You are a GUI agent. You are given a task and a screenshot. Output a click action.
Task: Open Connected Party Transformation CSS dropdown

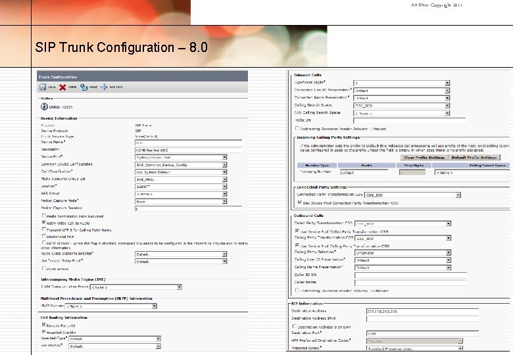(412, 195)
